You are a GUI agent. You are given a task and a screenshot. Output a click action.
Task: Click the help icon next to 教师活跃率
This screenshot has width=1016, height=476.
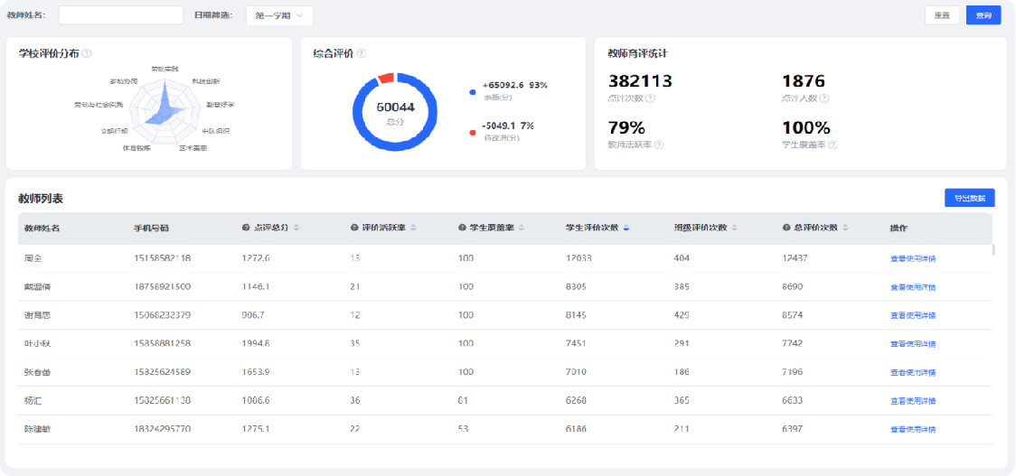point(659,145)
